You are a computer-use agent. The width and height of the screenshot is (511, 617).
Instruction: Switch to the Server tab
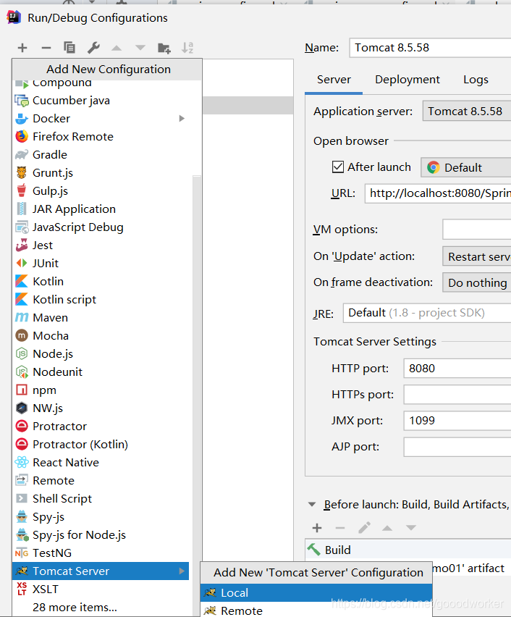click(334, 80)
